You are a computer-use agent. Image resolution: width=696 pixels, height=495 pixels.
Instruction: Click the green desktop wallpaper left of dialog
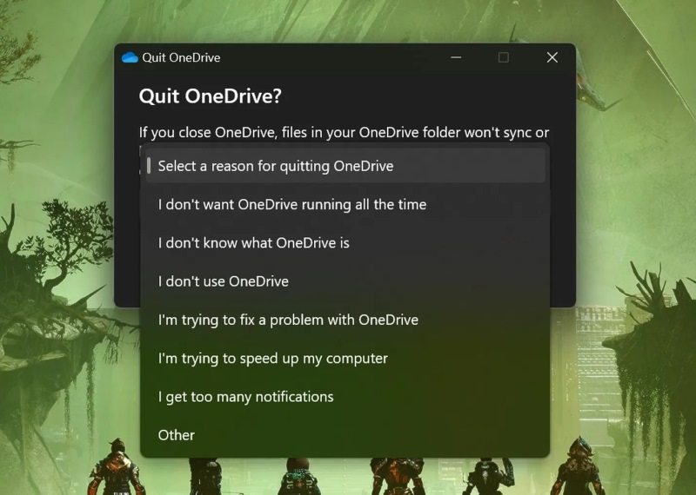pos(57,177)
